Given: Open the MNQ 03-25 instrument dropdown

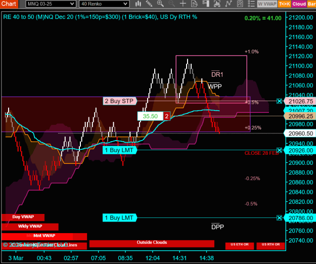Looking at the screenshot, I should (x=51, y=4).
